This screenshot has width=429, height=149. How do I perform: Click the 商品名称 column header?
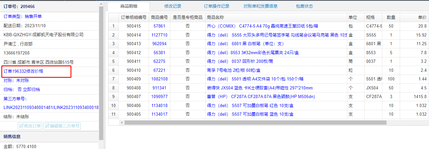coord(276,17)
